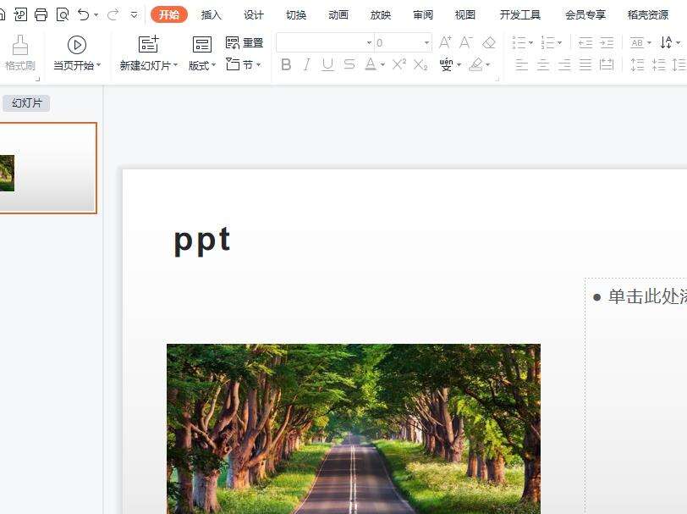Click the 格式刷 format painter
This screenshot has width=687, height=514.
tap(19, 53)
